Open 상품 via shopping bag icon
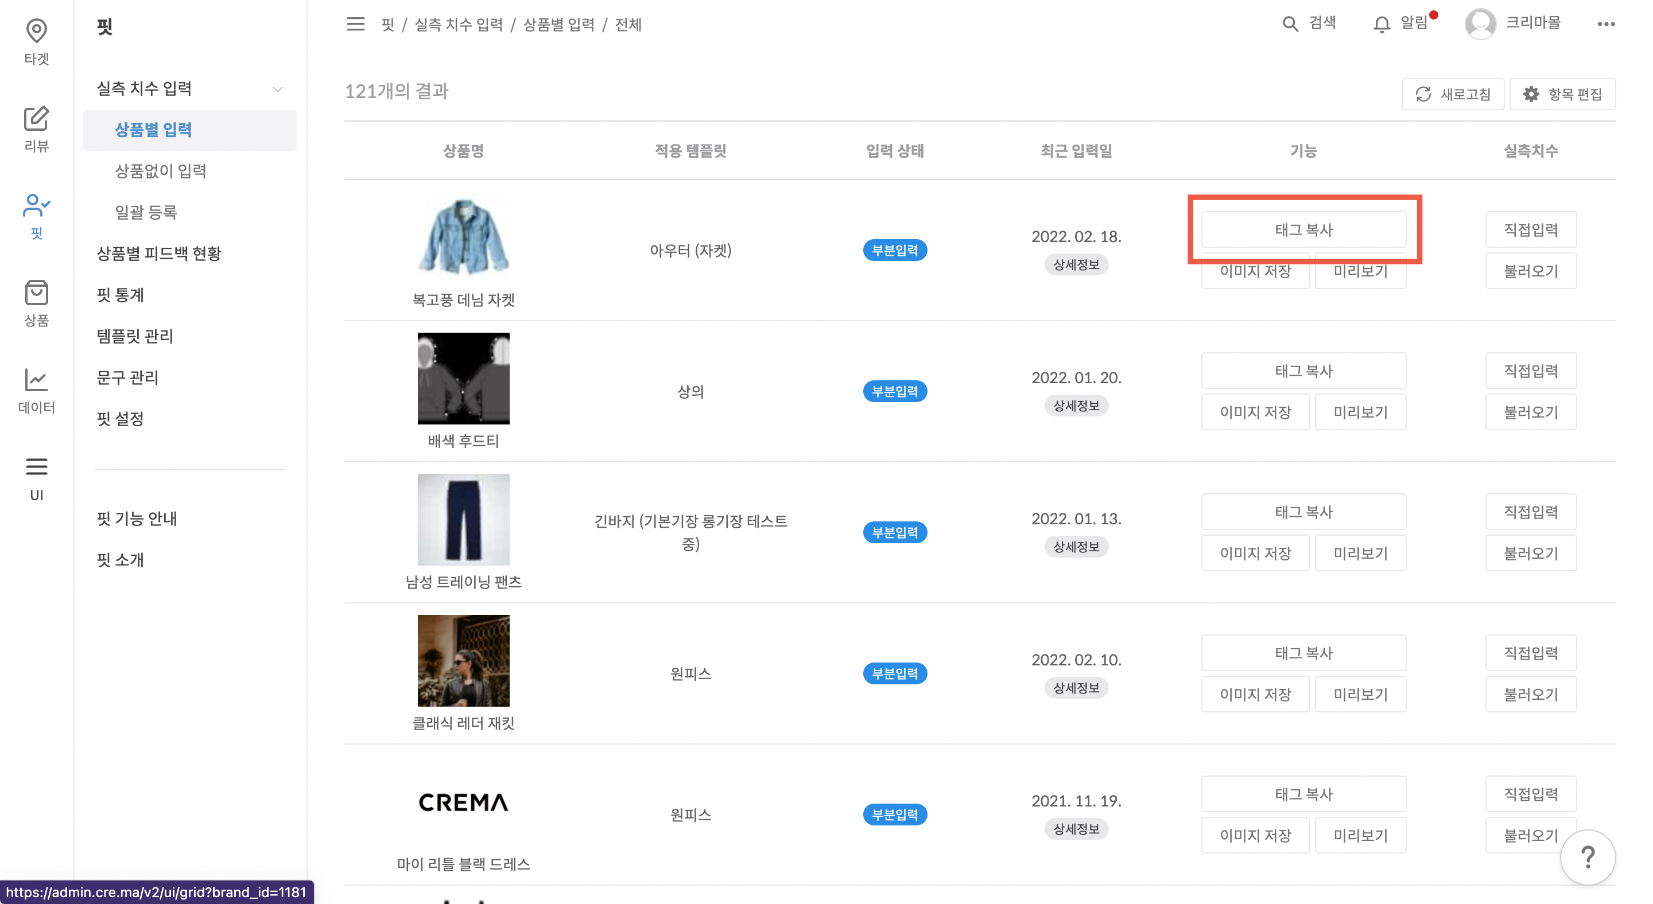1653x904 pixels. click(37, 293)
